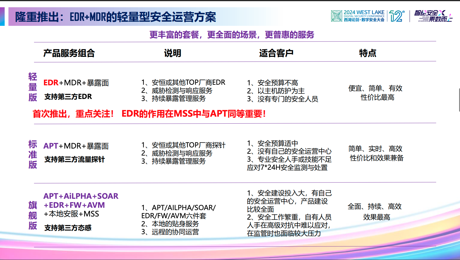Viewport: 460px width, 260px height.
Task: Select the 特点 column header
Action: [x=367, y=53]
